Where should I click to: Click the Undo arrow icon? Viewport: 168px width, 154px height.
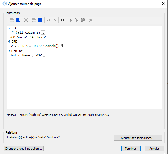click(48, 20)
